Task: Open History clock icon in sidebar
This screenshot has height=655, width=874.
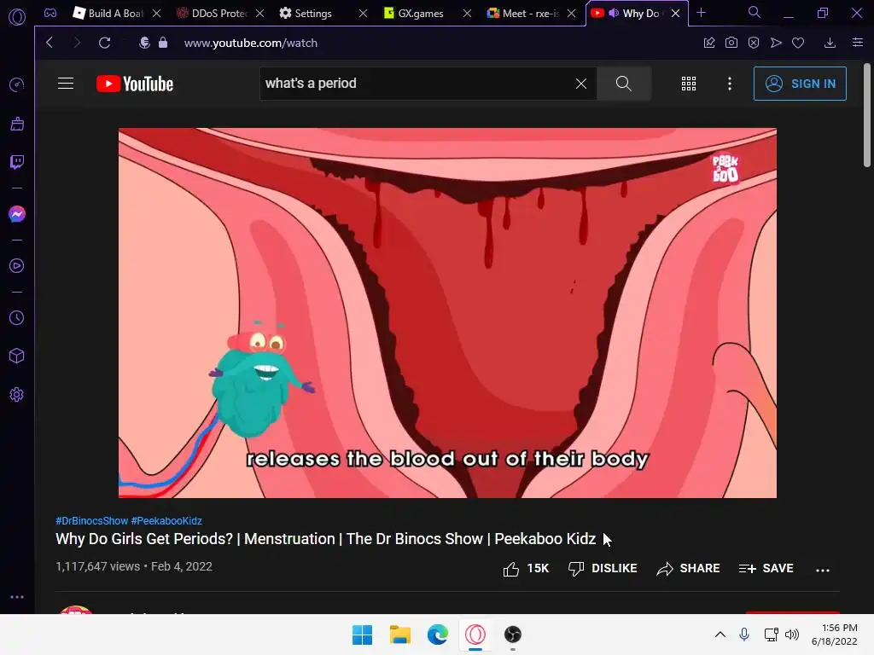Action: [17, 317]
